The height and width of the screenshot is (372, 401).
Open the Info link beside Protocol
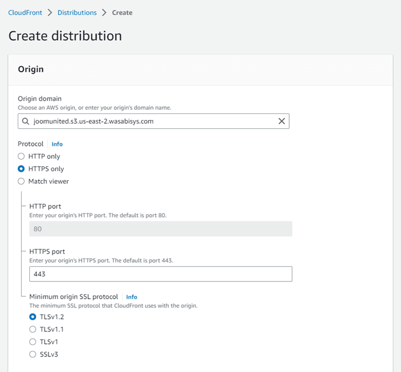pyautogui.click(x=57, y=144)
